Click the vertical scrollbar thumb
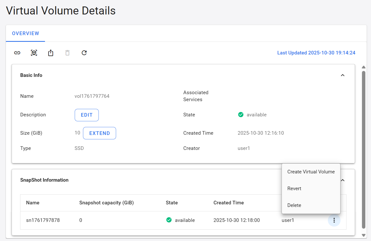The image size is (371, 241). click(x=364, y=150)
